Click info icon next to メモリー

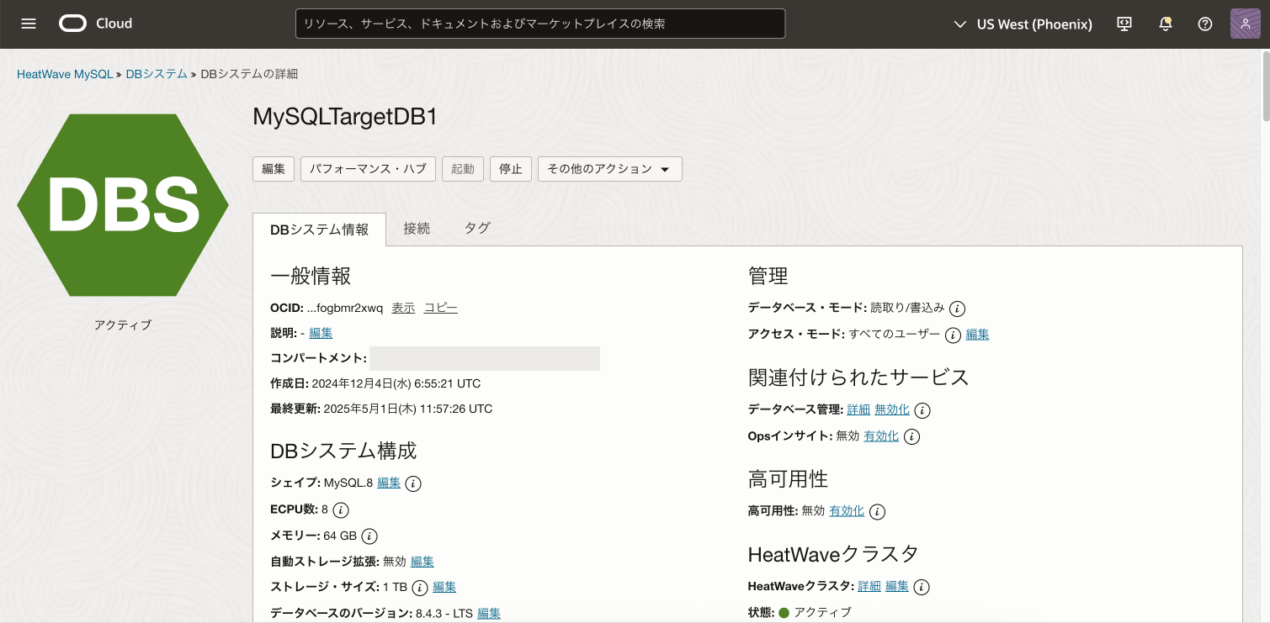click(x=369, y=536)
